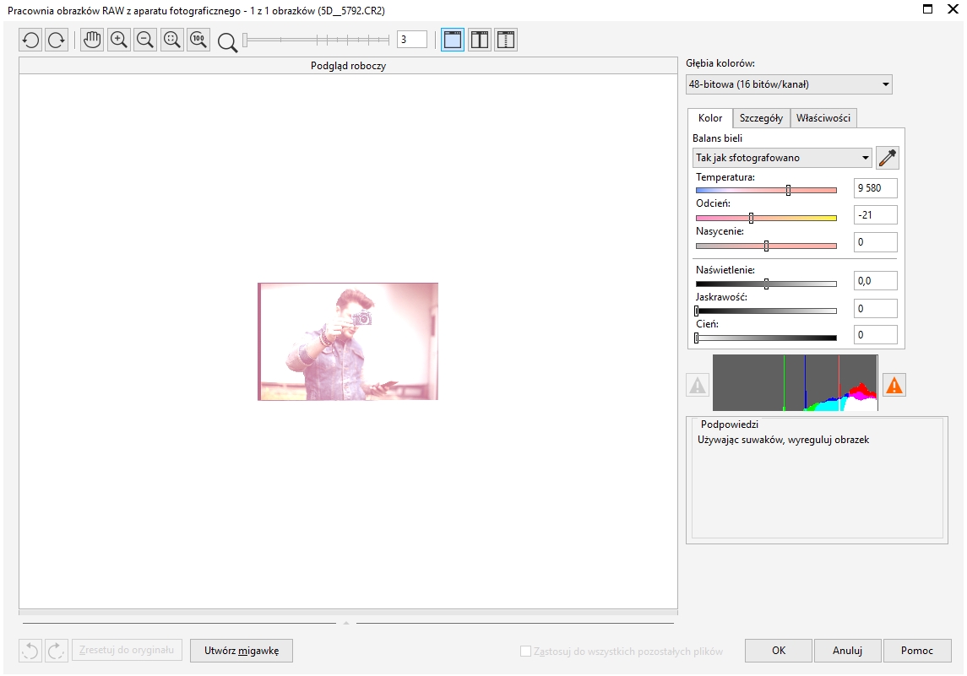Click the Odcień value input field
This screenshot has width=967, height=676.
(875, 215)
